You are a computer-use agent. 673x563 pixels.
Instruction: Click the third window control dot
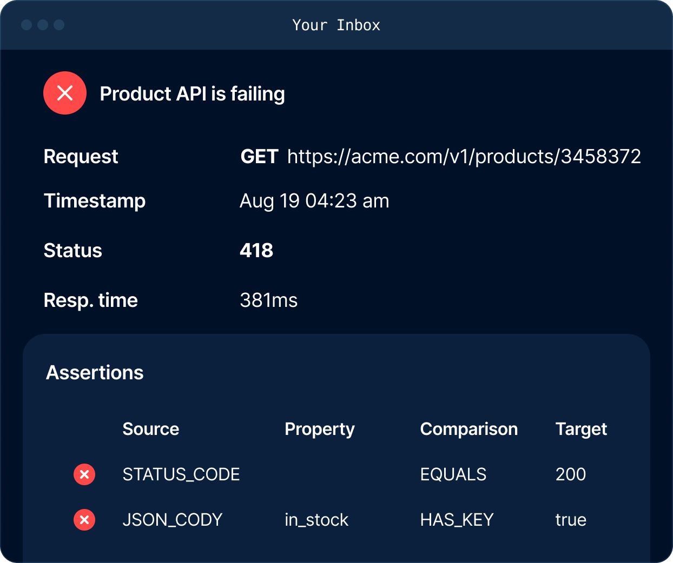coord(59,25)
